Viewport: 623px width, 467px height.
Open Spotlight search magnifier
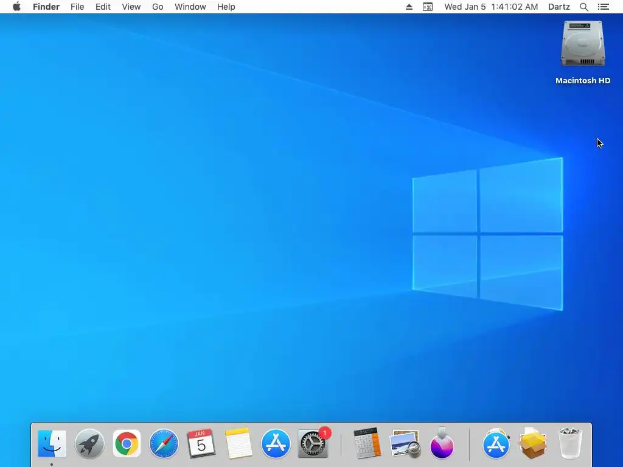pos(584,7)
